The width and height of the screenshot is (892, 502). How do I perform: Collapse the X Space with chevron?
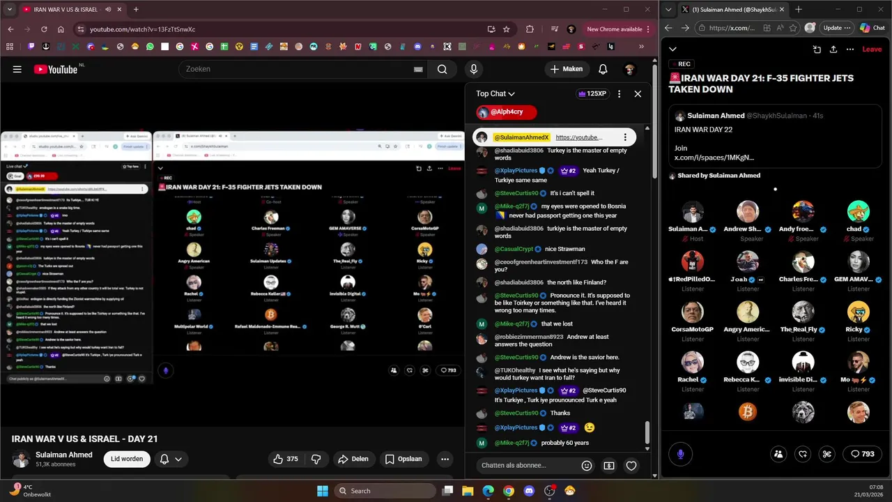click(x=672, y=49)
